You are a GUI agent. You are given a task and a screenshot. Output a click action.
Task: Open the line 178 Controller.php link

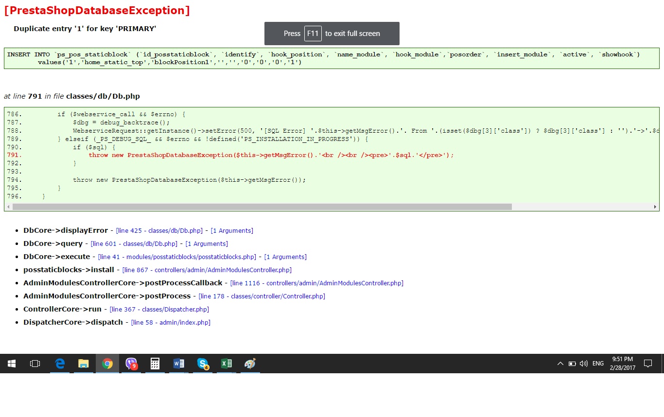[262, 296]
